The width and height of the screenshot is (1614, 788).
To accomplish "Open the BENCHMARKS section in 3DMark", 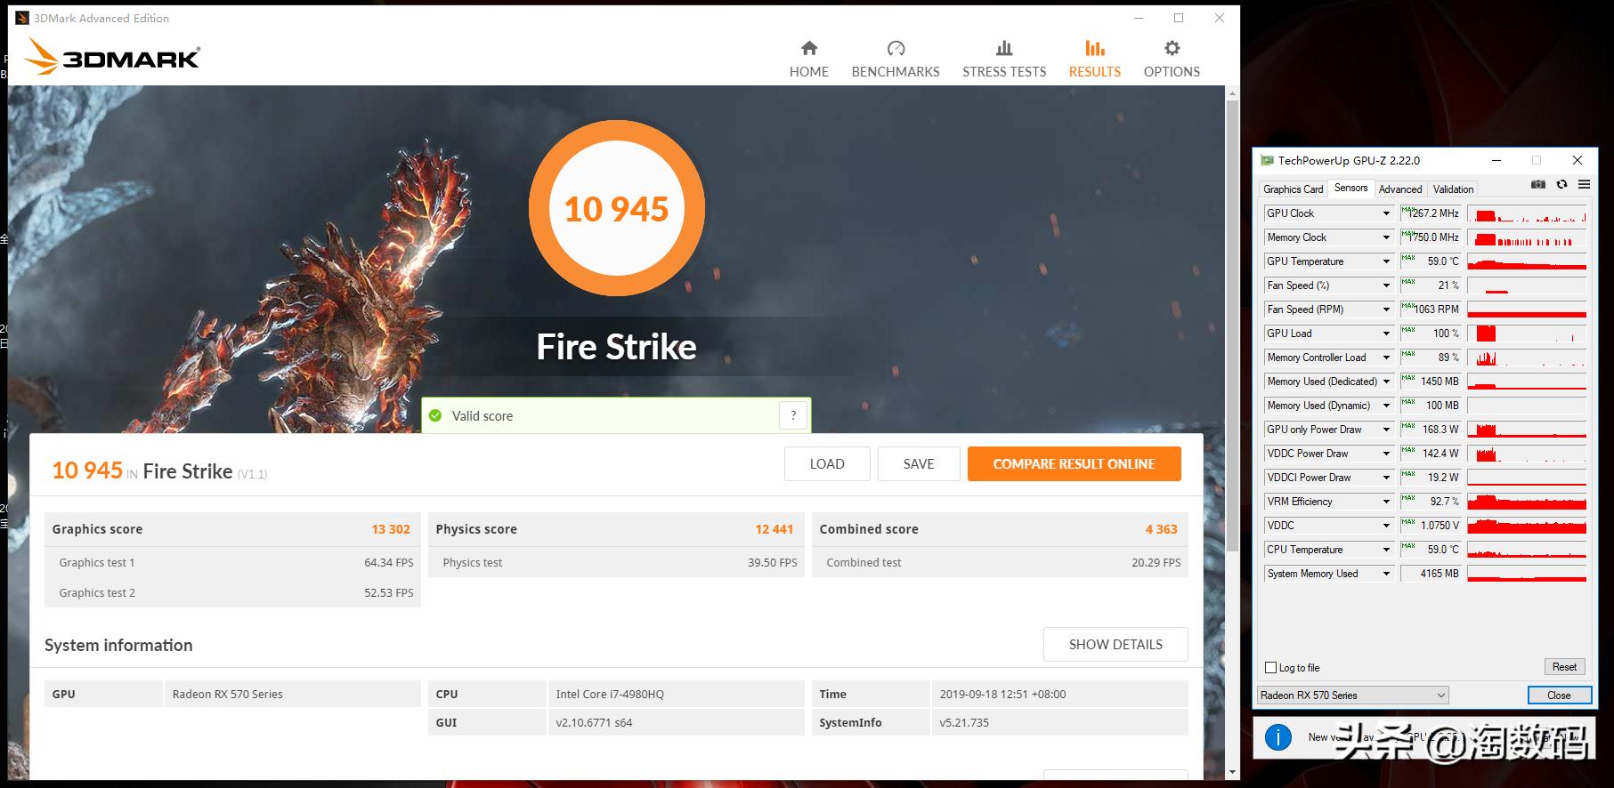I will point(896,59).
